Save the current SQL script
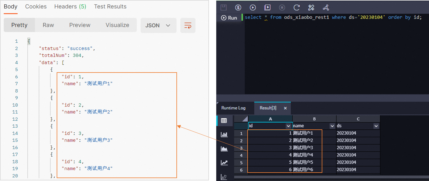 pyautogui.click(x=223, y=8)
